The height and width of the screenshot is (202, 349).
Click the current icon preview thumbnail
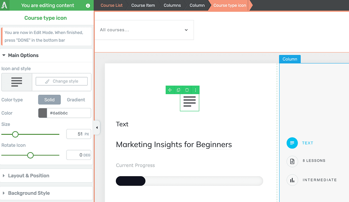(x=17, y=82)
